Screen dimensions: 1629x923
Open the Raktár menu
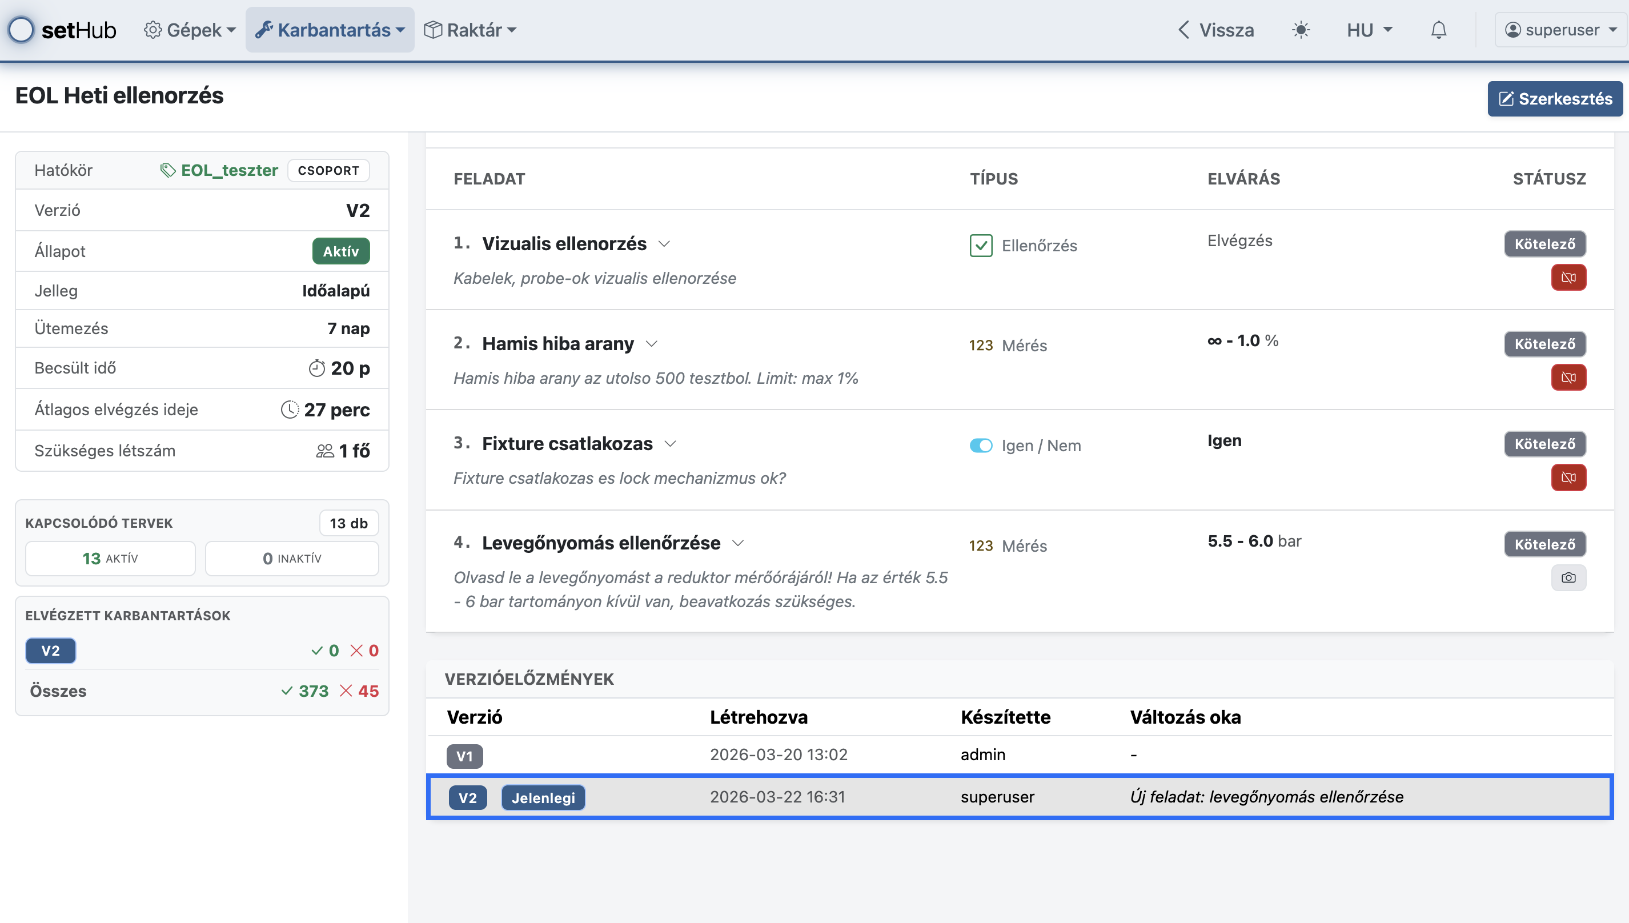[470, 30]
